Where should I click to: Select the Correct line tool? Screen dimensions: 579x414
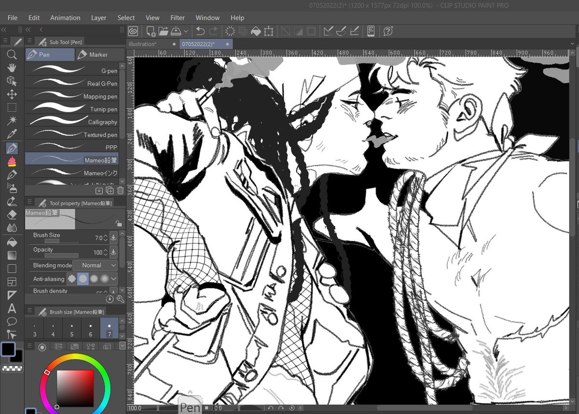point(12,334)
